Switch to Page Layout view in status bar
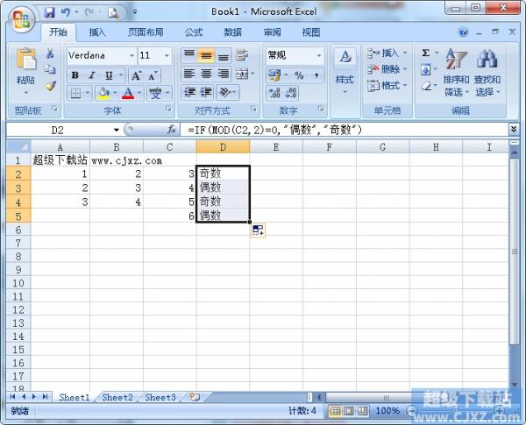Viewport: 526px width, 425px height. 349,411
